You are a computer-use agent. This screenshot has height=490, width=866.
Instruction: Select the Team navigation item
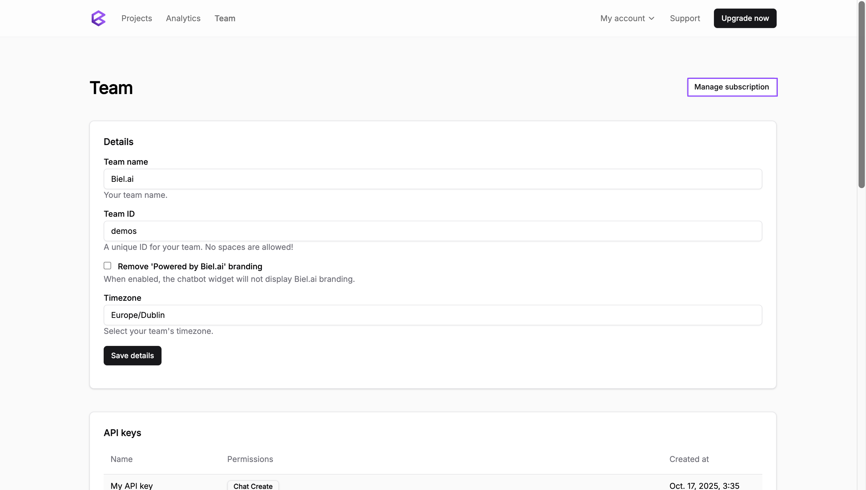pyautogui.click(x=225, y=18)
